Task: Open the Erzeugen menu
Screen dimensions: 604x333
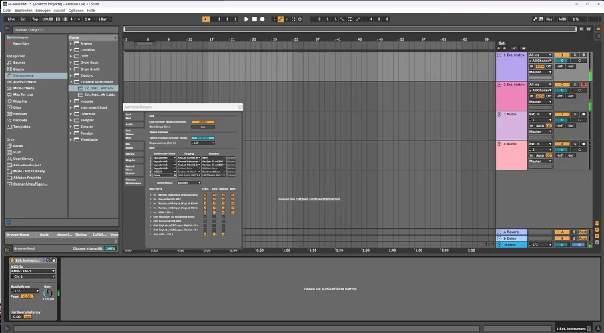Action: tap(43, 11)
